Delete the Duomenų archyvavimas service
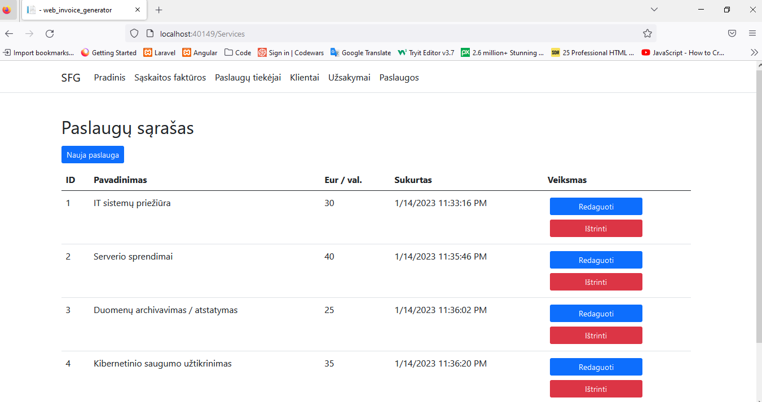762x402 pixels. coord(596,335)
